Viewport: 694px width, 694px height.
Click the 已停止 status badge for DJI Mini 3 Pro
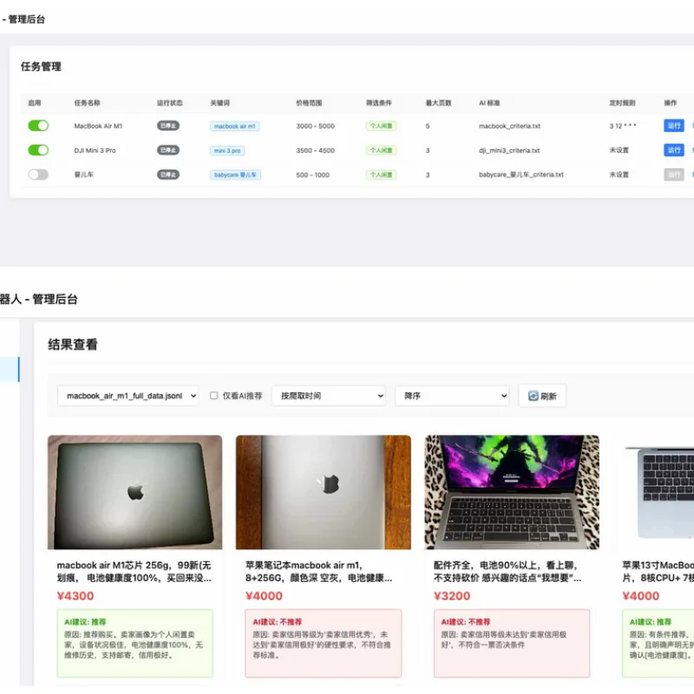click(x=168, y=150)
